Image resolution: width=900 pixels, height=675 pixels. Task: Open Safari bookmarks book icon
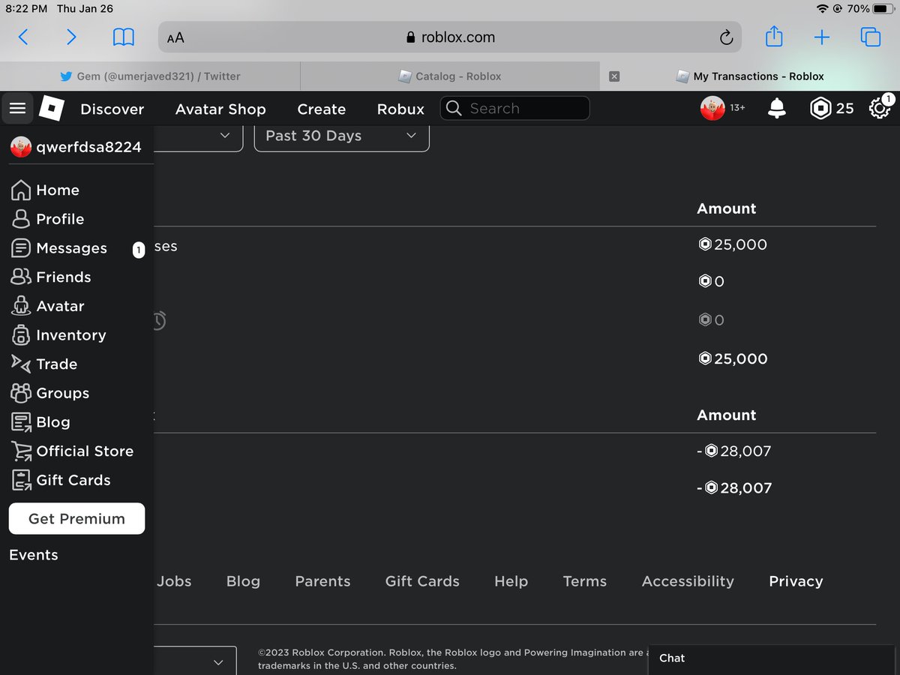[124, 37]
